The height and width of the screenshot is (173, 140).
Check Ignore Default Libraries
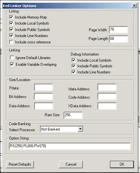pyautogui.click(x=12, y=57)
